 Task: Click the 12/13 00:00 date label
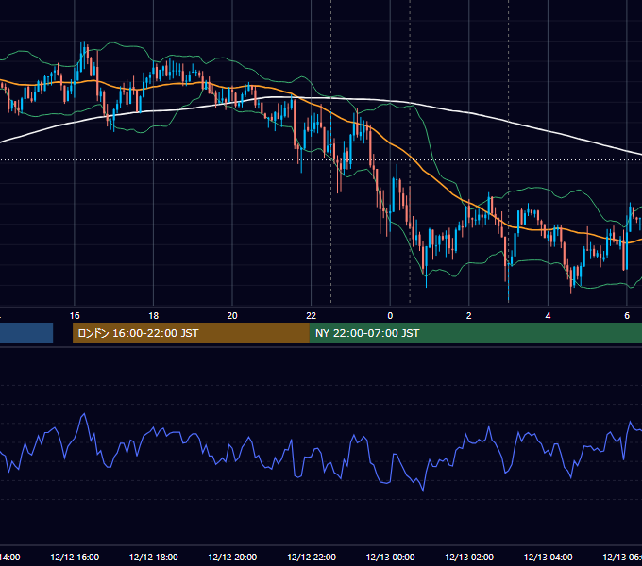click(x=390, y=557)
